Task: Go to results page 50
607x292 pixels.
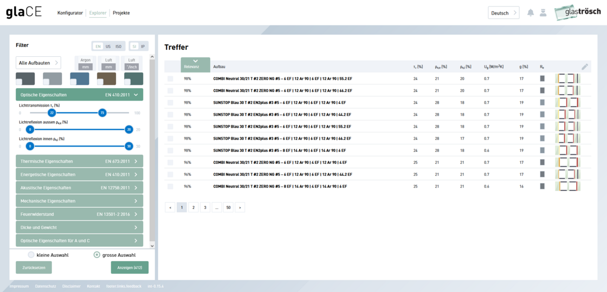Action: pyautogui.click(x=228, y=208)
